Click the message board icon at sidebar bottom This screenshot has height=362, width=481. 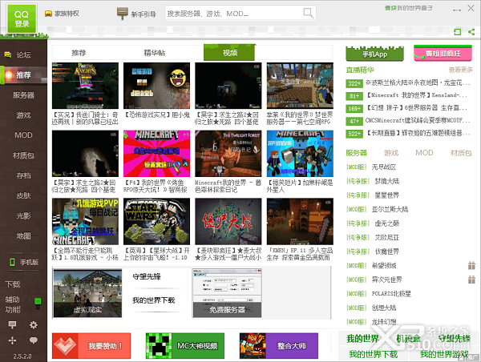12,324
